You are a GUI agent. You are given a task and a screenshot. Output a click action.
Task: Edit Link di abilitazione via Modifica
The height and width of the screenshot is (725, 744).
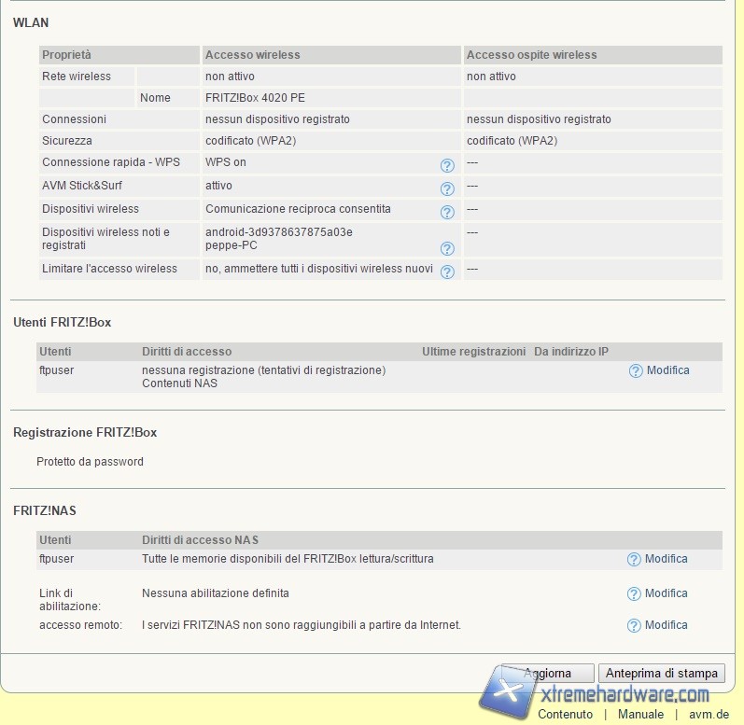[666, 593]
